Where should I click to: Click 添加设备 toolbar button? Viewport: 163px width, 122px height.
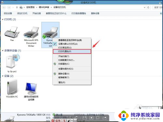coord(8,13)
